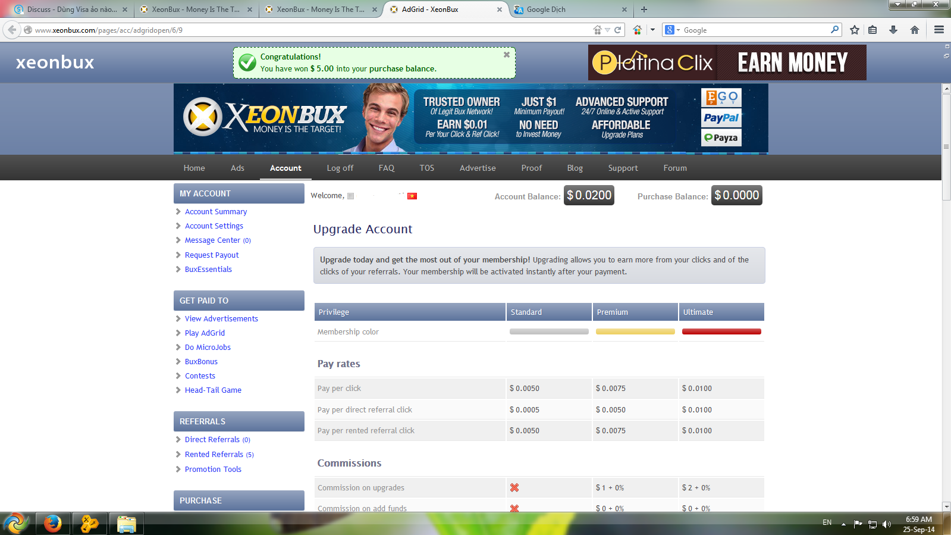This screenshot has height=535, width=951.
Task: Open the Message Center link
Action: pos(212,240)
